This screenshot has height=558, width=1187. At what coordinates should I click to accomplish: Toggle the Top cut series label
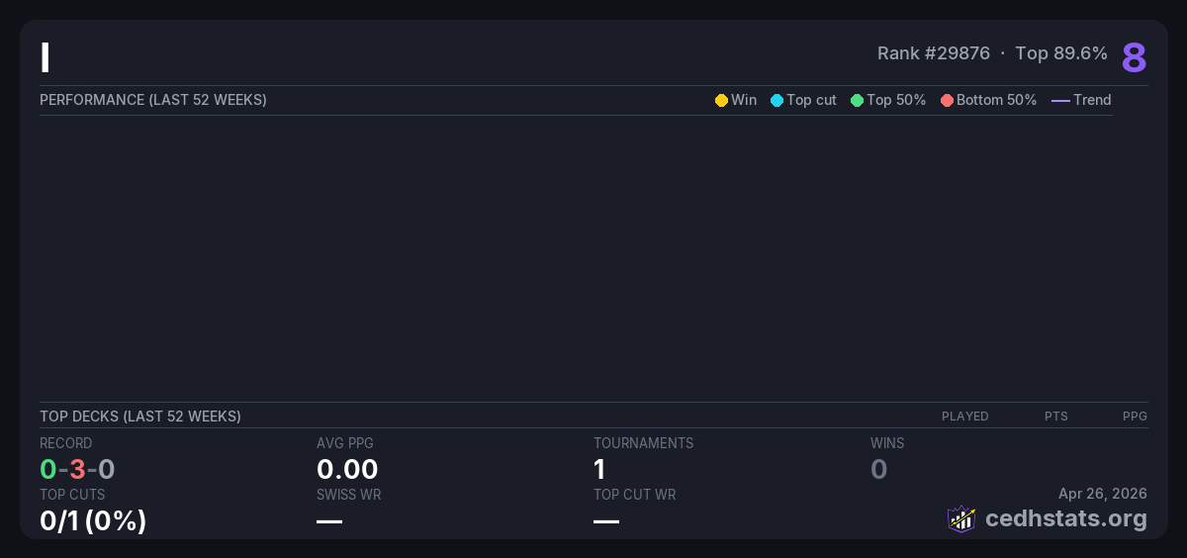(x=811, y=100)
